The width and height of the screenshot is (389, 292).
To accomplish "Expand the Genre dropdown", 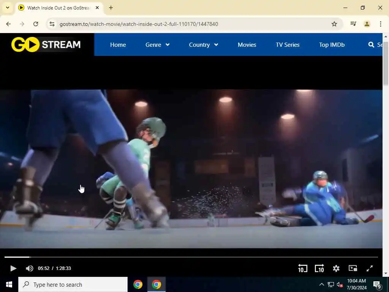I will tap(157, 45).
